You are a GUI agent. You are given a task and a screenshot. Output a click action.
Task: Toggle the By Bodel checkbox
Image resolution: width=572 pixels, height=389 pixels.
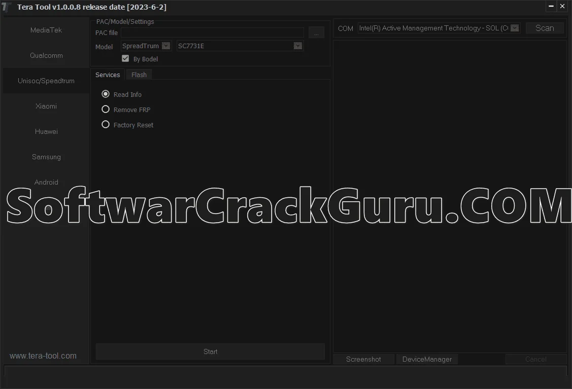(125, 59)
